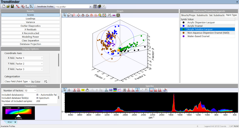Open the Trendfinder Profiles dropdown

[73, 7]
